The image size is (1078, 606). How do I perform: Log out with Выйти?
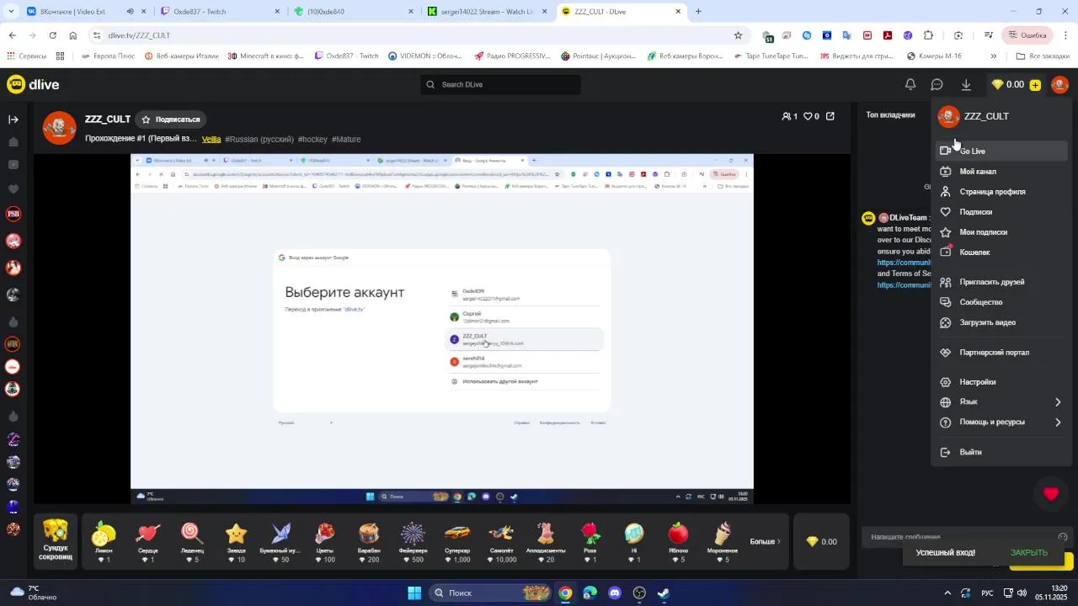pyautogui.click(x=1001, y=452)
